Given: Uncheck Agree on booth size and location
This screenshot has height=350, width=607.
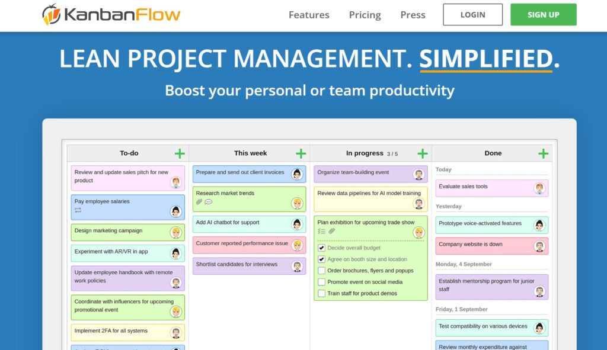Looking at the screenshot, I should [x=322, y=259].
